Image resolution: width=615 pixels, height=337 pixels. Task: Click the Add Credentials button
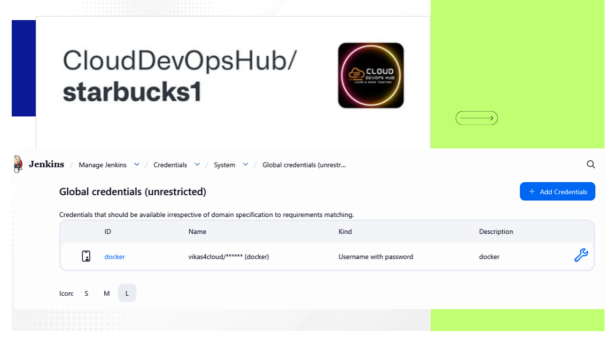[557, 191]
